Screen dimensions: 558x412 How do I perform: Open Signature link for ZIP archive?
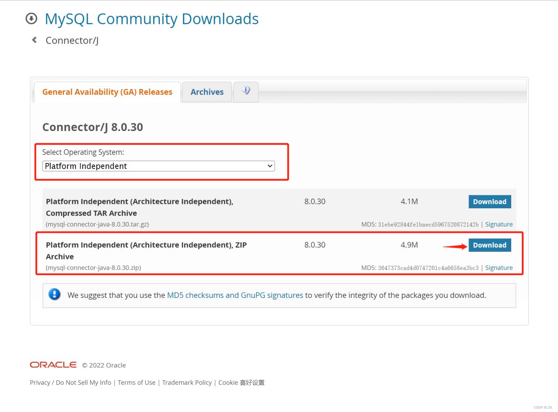tap(499, 268)
